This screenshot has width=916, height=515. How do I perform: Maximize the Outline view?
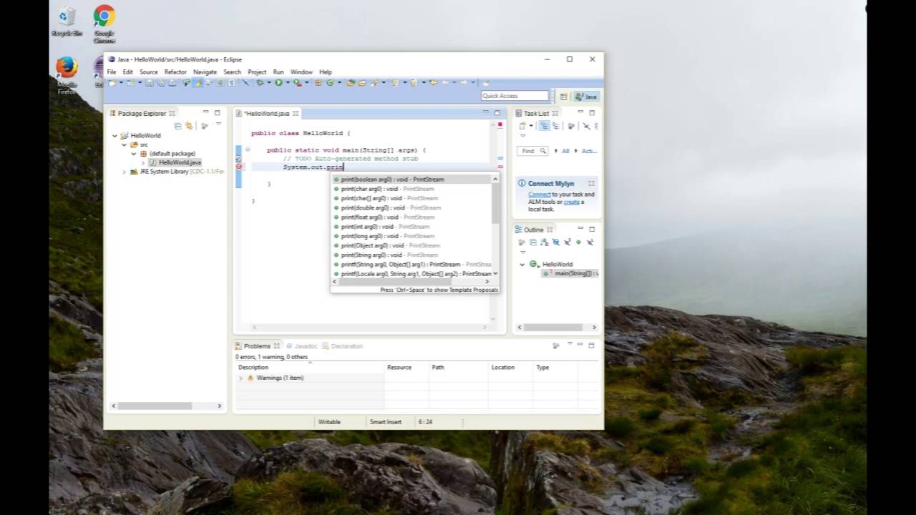(592, 229)
